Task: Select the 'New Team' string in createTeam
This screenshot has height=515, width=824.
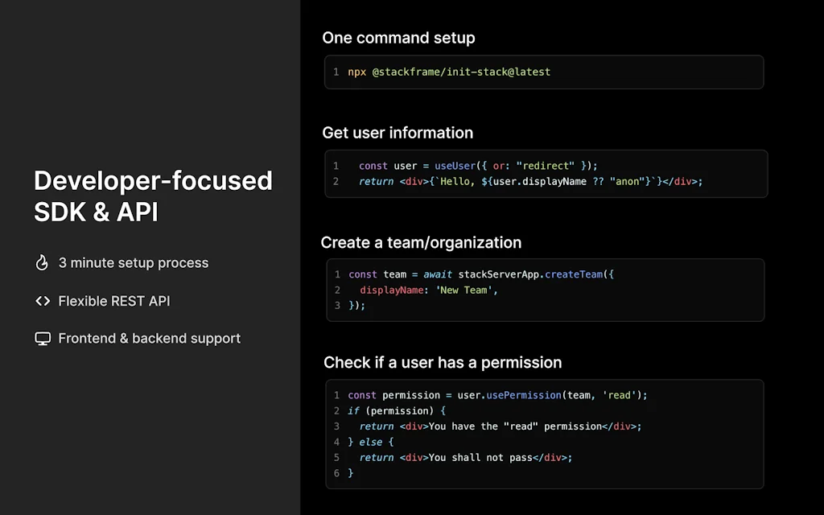Action: (466, 290)
